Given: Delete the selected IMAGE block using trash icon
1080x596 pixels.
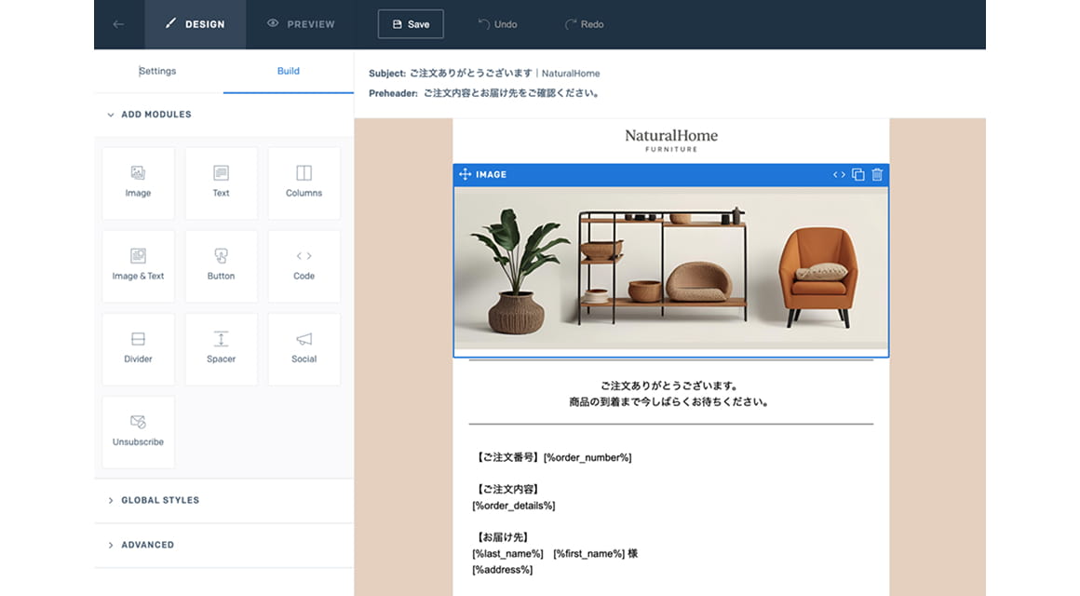Looking at the screenshot, I should (876, 174).
